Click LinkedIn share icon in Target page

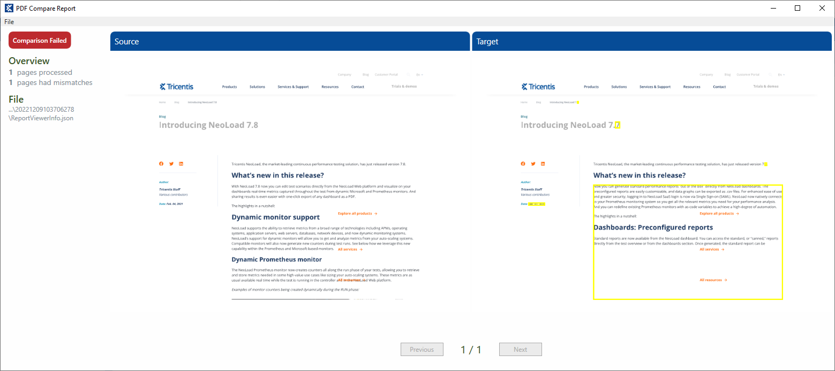coord(543,164)
